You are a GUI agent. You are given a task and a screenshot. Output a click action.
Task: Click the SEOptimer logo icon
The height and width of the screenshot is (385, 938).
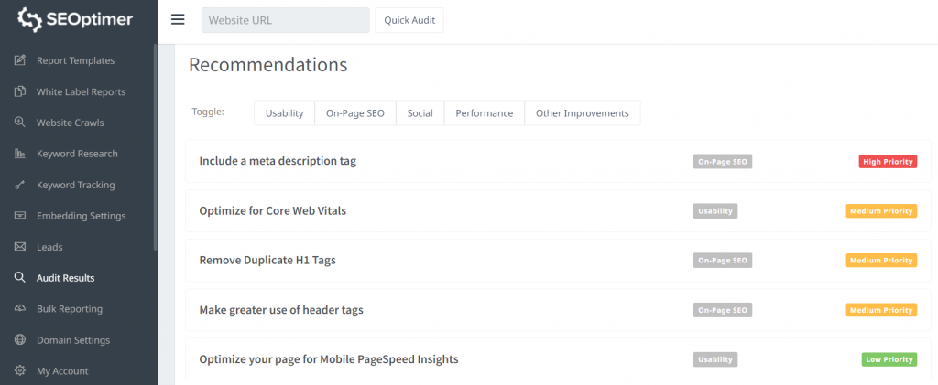29,19
